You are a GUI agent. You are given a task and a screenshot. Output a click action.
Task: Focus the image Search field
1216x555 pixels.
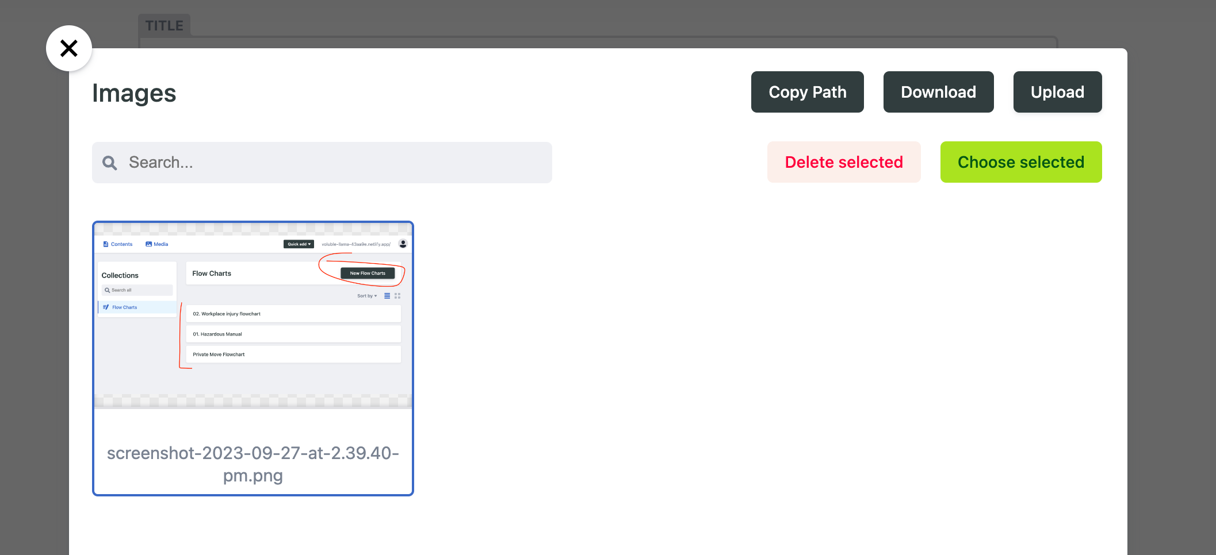point(334,163)
